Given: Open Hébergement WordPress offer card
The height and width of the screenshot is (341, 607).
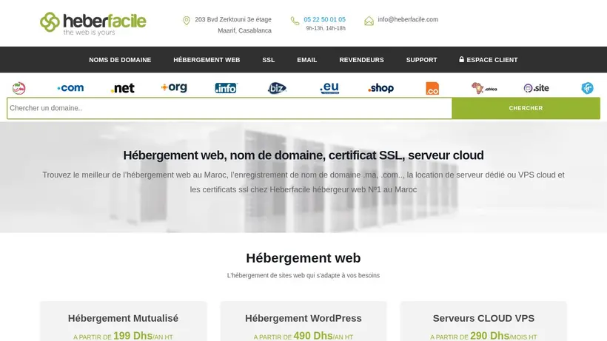Looking at the screenshot, I should [303, 321].
